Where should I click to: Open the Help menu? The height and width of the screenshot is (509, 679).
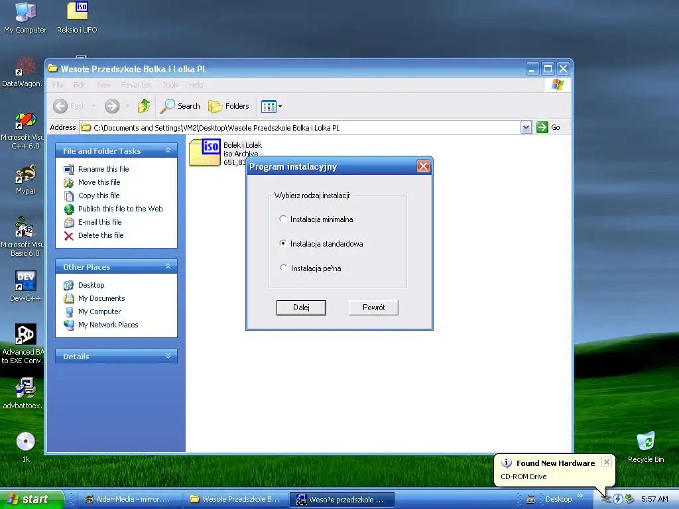click(196, 85)
